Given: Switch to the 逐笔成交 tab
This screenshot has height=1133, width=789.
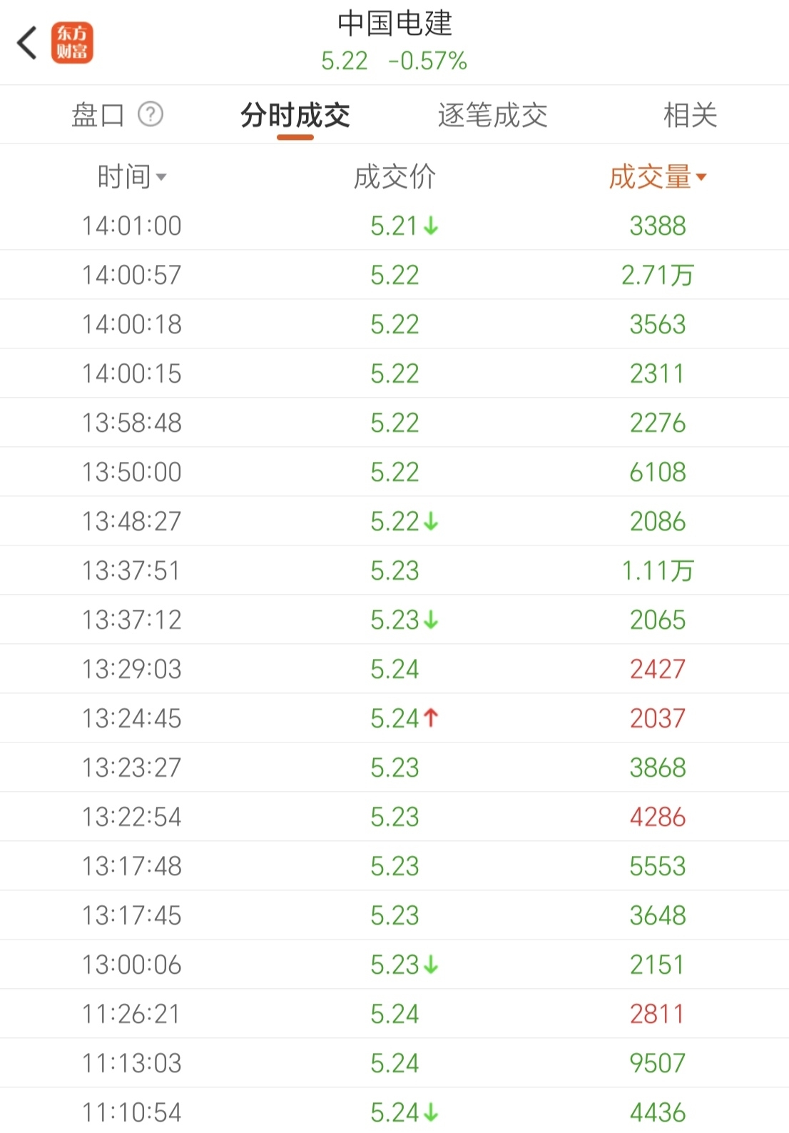Looking at the screenshot, I should tap(492, 115).
